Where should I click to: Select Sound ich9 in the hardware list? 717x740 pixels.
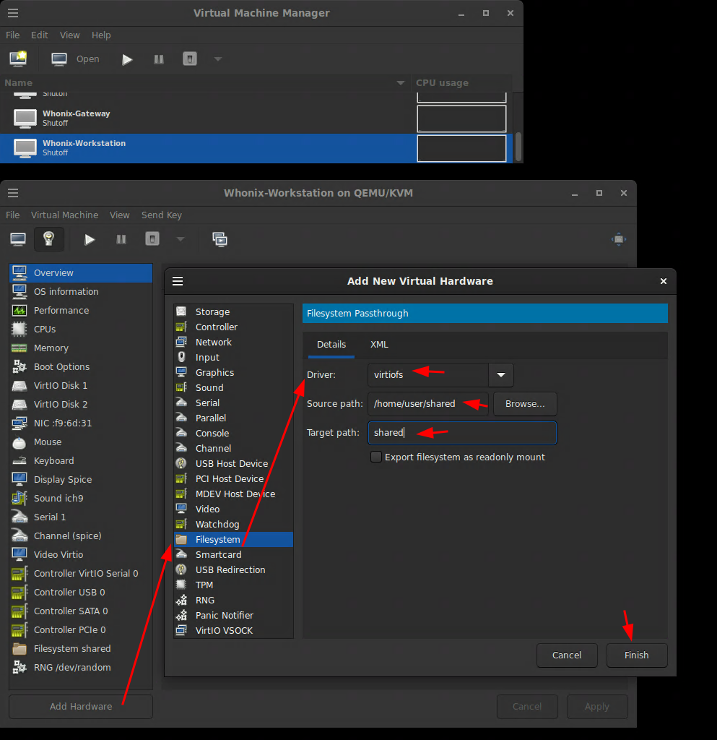(x=81, y=499)
